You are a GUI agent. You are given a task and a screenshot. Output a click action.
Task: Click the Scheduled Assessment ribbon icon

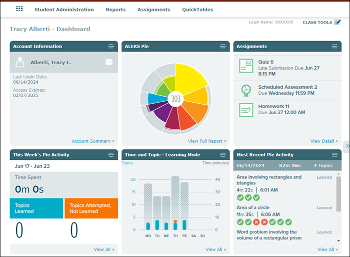pos(245,90)
